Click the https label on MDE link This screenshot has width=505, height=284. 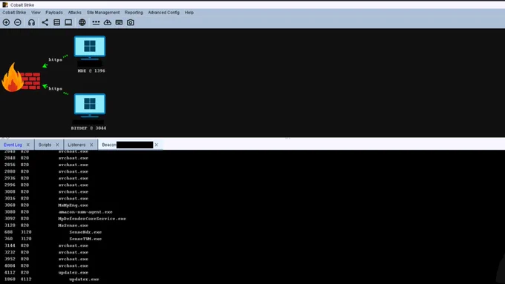pyautogui.click(x=56, y=59)
